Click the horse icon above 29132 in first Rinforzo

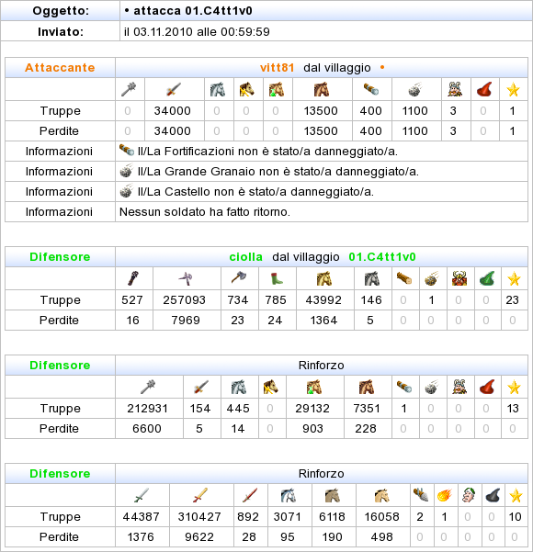click(314, 387)
